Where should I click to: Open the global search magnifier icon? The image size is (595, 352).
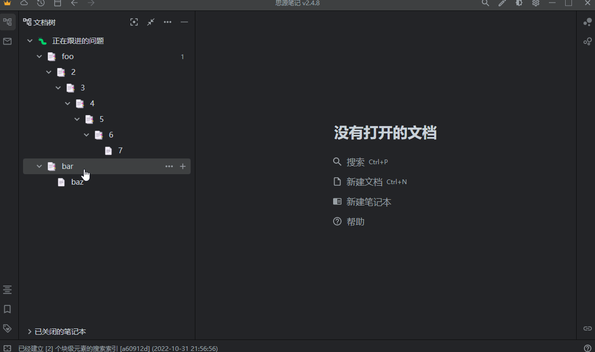[486, 3]
